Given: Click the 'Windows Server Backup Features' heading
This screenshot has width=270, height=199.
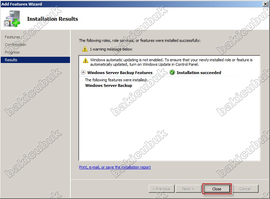Looking at the screenshot, I should [x=120, y=73].
